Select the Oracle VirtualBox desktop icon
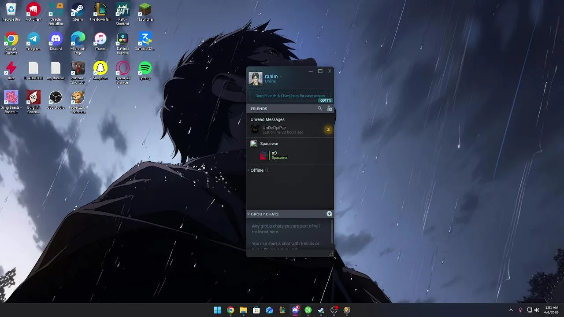This screenshot has height=317, width=564. pos(56,14)
